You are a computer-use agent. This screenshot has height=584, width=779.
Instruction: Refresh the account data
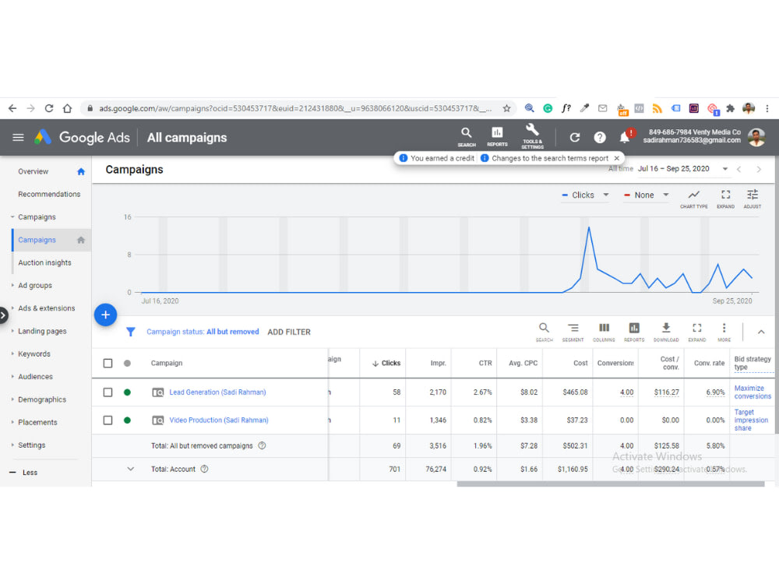pos(575,138)
